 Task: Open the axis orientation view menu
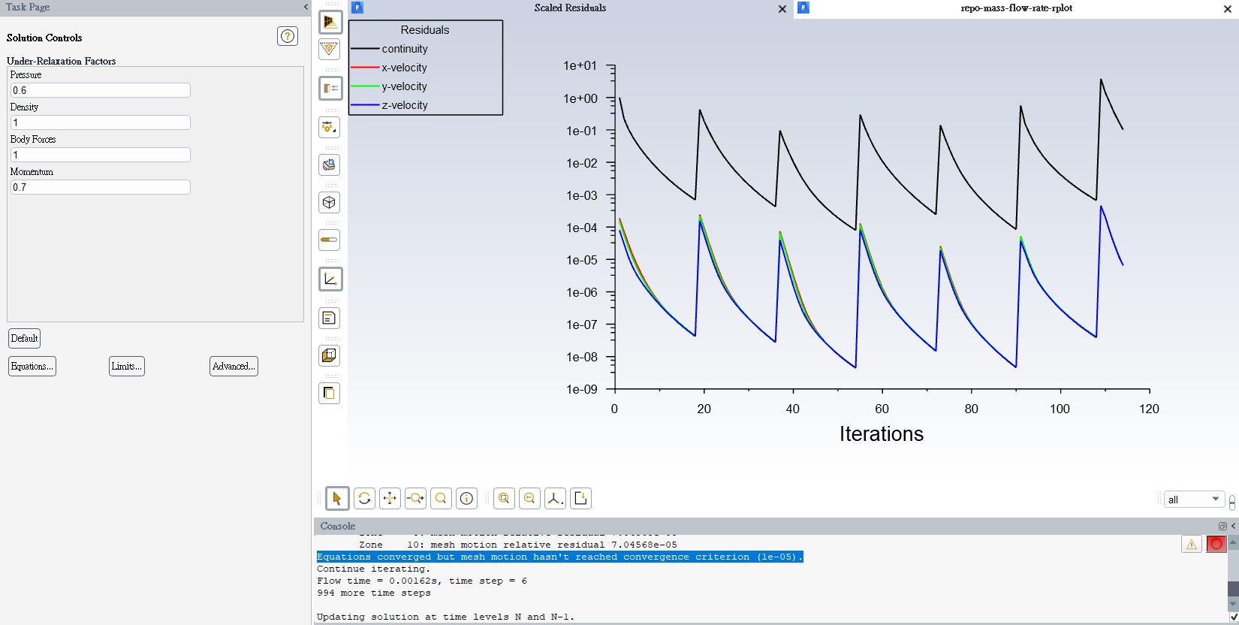coord(555,498)
